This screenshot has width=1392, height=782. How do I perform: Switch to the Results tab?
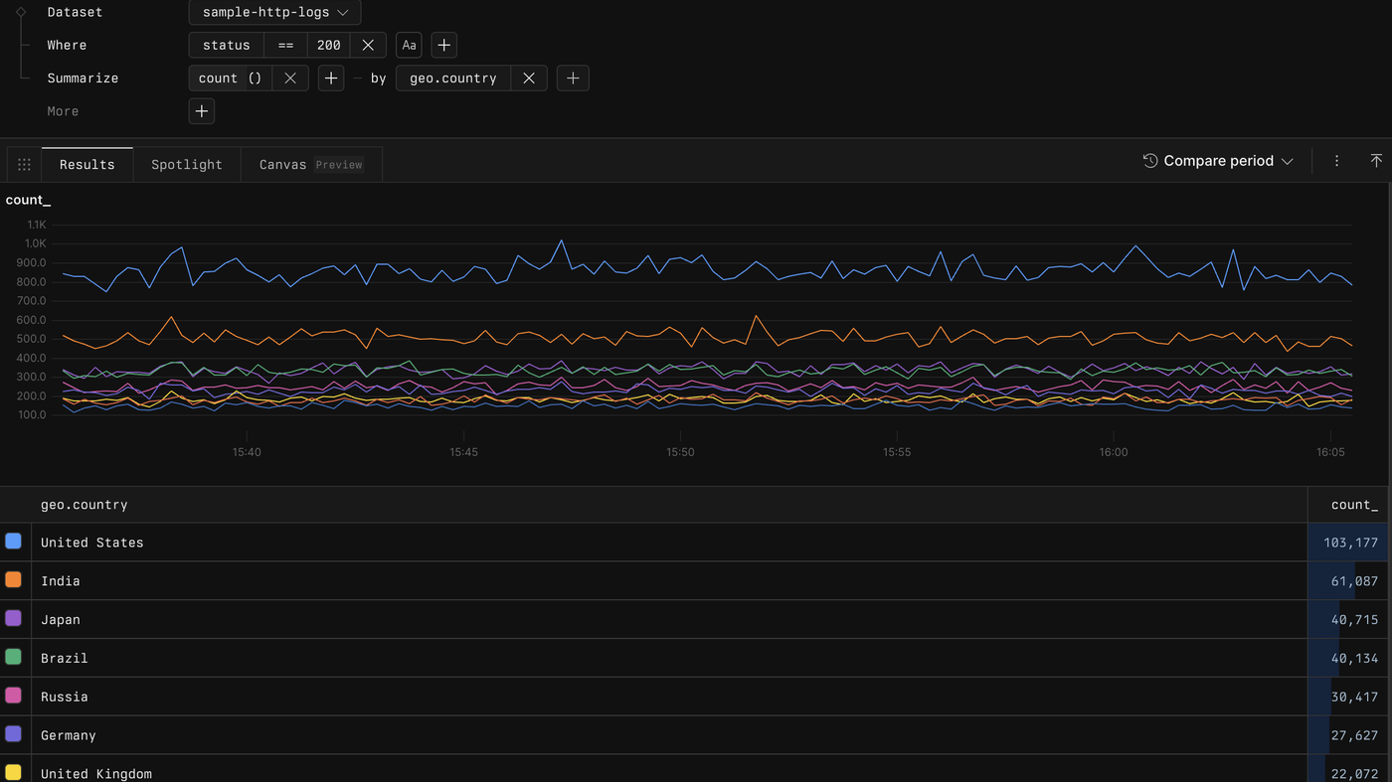87,165
